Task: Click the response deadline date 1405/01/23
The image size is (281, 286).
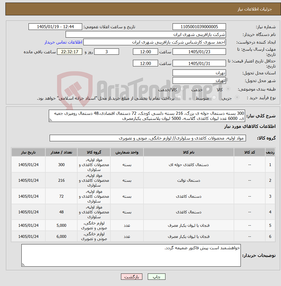Action: coord(199,52)
